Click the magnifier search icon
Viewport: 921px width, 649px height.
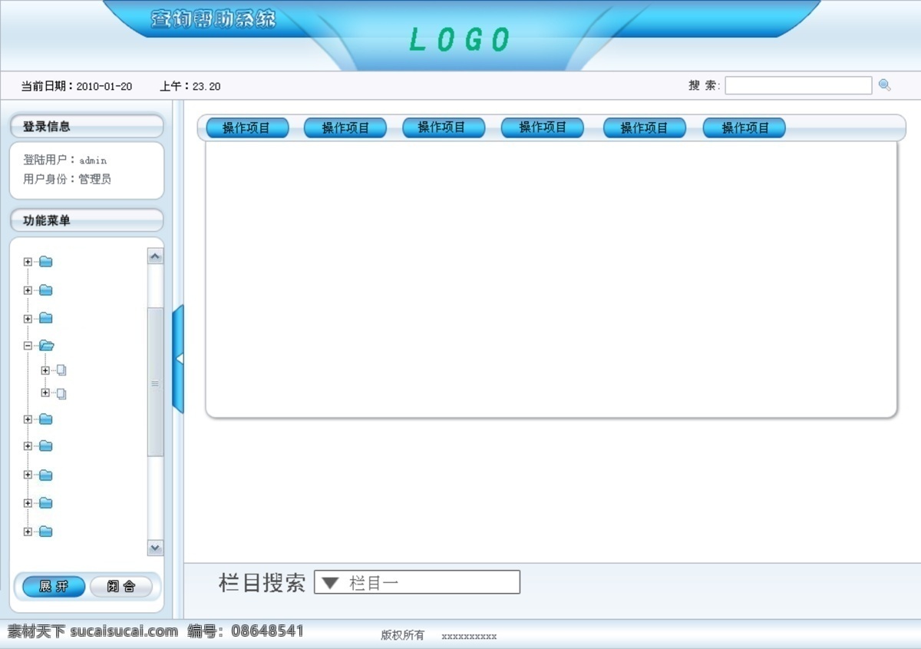click(x=884, y=85)
